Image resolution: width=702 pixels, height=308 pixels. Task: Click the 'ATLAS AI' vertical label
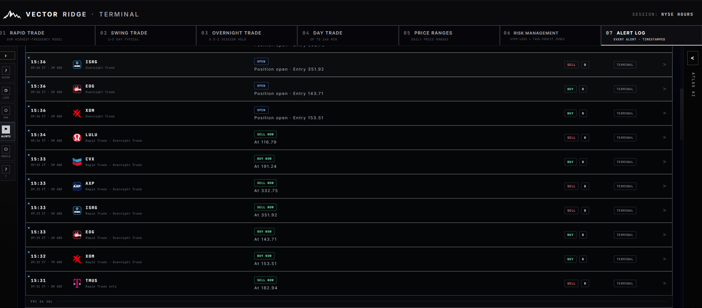(x=692, y=85)
